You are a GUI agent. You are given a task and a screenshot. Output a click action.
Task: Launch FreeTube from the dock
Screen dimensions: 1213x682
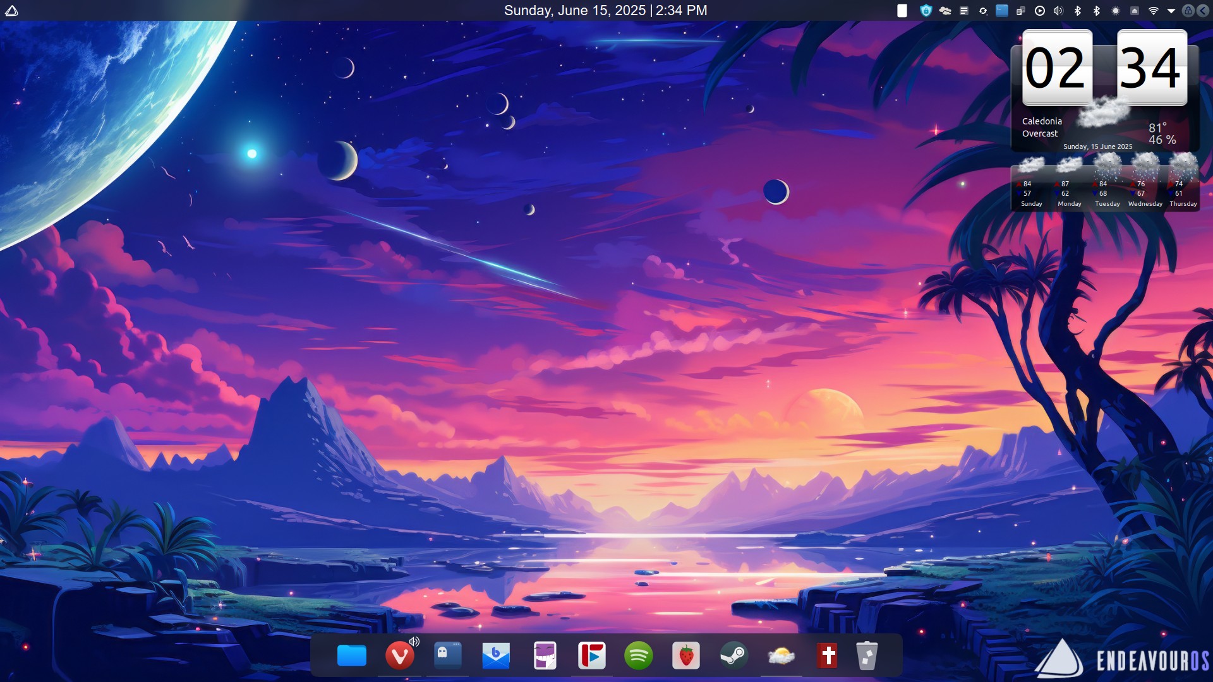[x=592, y=656]
